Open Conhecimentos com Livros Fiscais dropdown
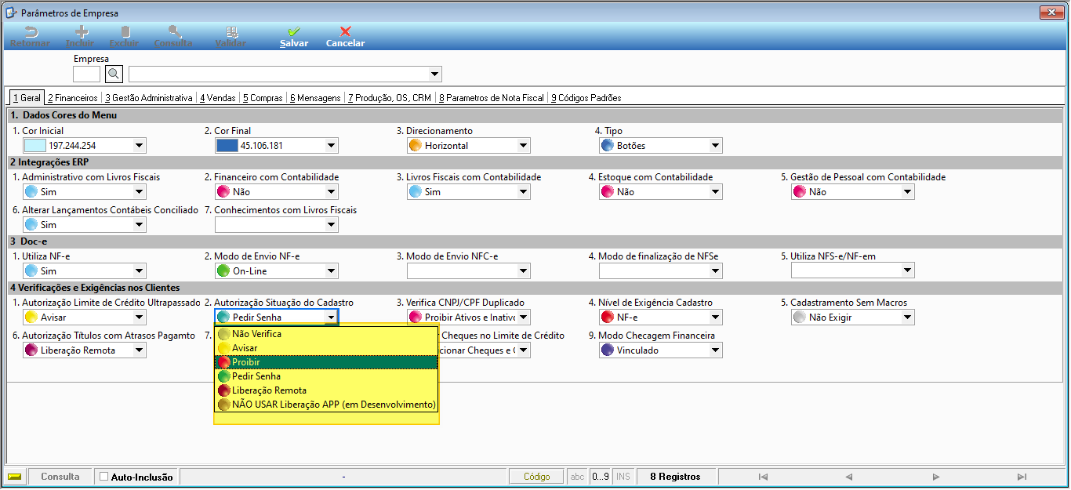This screenshot has height=490, width=1071. pos(332,225)
